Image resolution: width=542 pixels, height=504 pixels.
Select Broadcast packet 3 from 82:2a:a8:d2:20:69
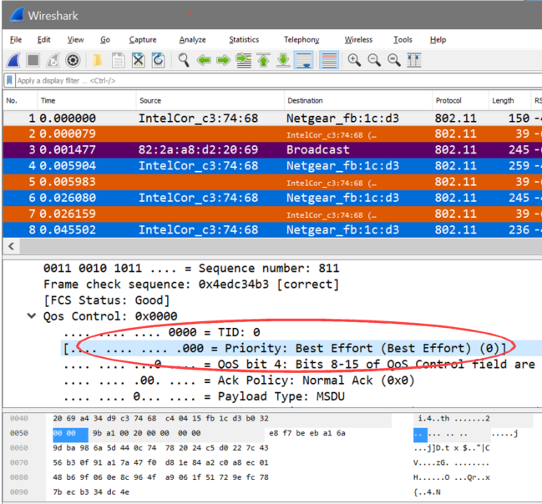click(272, 149)
